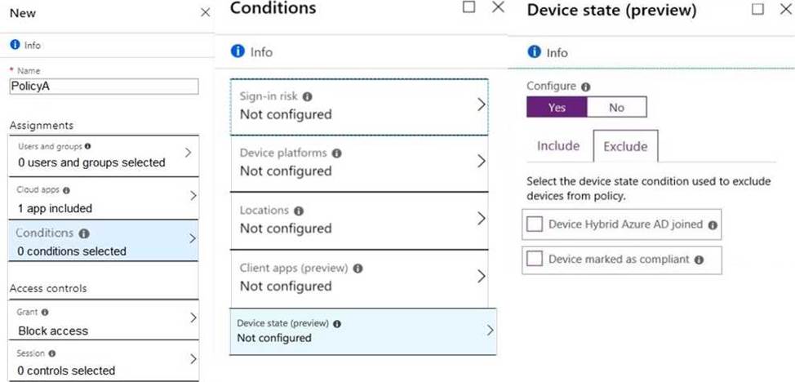
Task: Set Configure toggle to No
Action: pyautogui.click(x=616, y=107)
